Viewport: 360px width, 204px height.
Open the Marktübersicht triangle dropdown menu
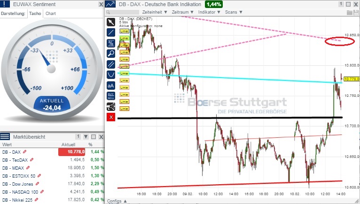(86, 137)
